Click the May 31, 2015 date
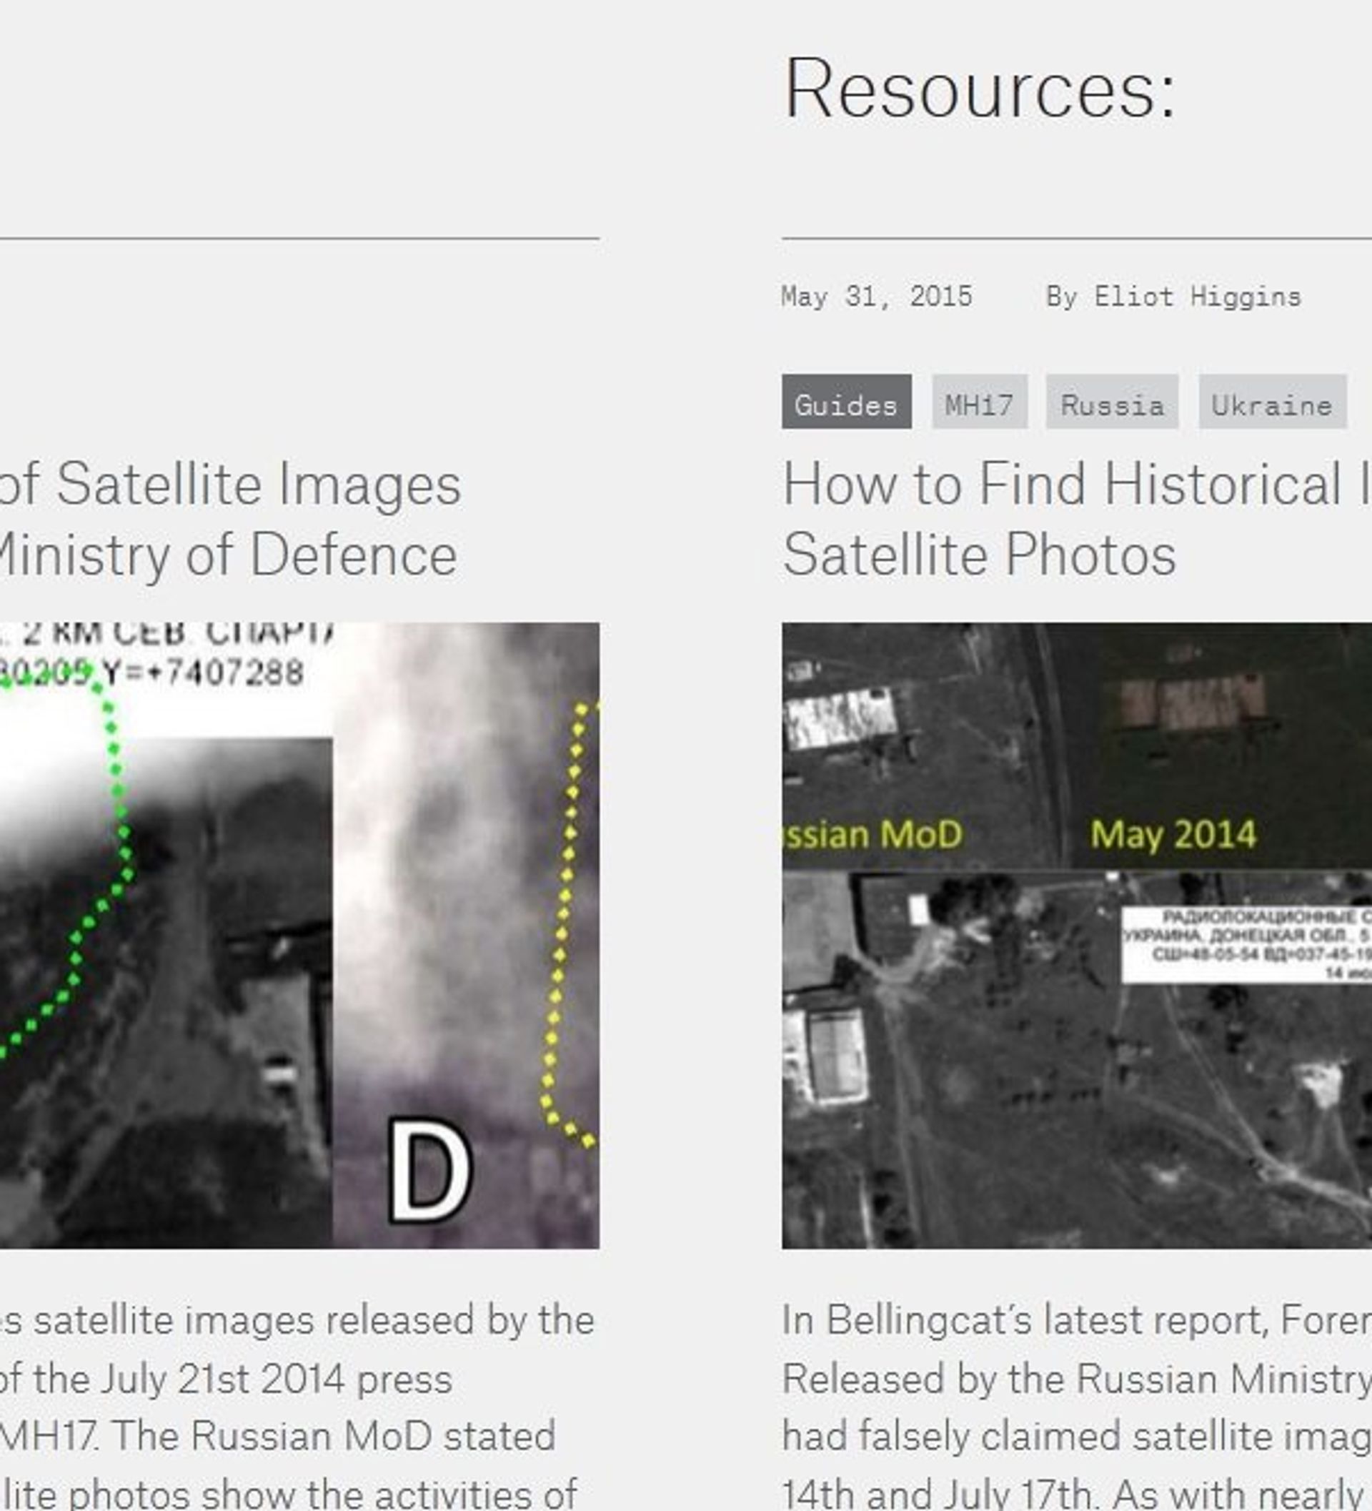The image size is (1372, 1511). 877,297
